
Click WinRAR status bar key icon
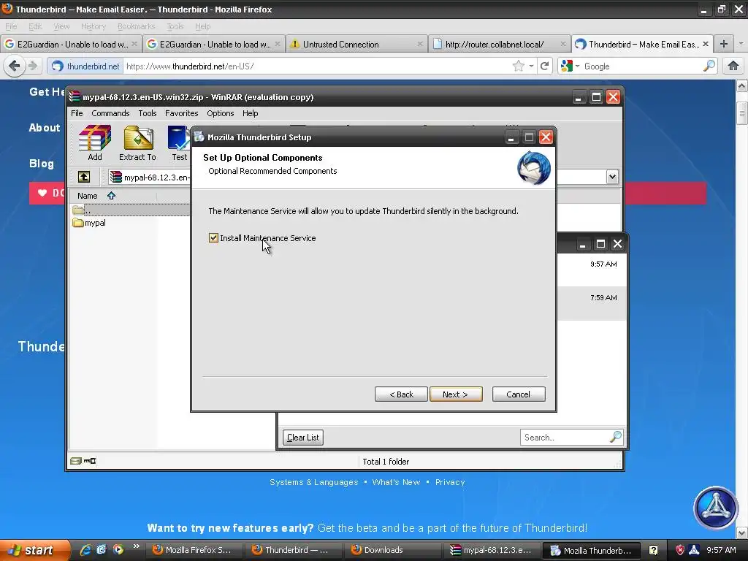90,461
